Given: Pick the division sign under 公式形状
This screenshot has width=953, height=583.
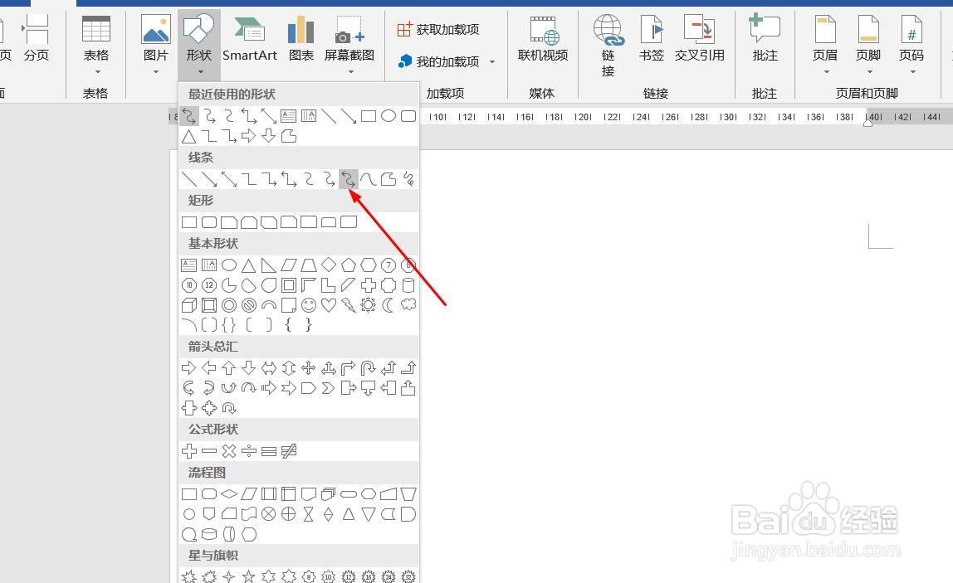Looking at the screenshot, I should pos(248,451).
